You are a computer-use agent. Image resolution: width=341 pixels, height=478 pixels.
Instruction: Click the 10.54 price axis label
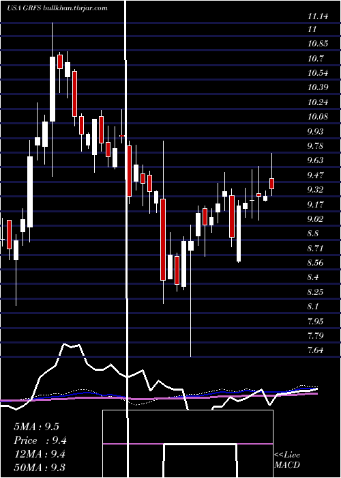point(318,73)
